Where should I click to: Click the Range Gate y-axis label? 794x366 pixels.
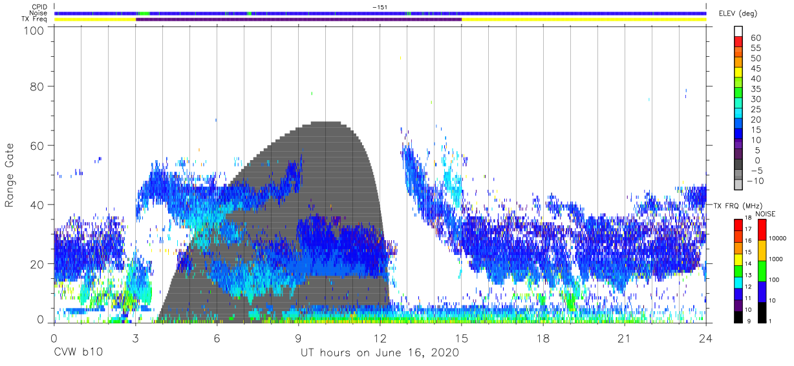[10, 176]
